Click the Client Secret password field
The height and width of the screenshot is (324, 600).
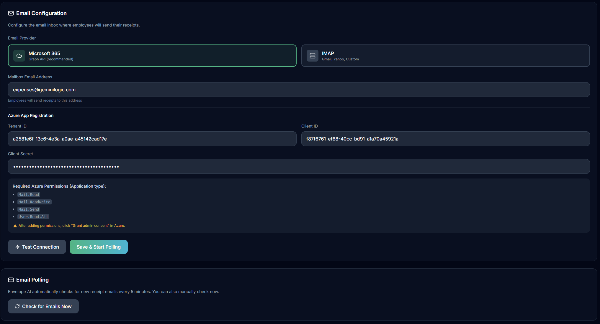tap(299, 166)
